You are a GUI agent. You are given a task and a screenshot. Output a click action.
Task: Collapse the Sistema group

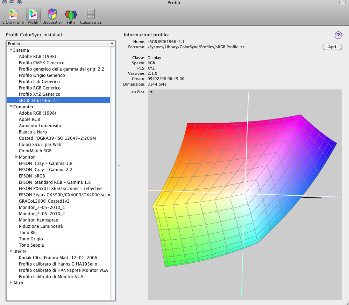(x=11, y=50)
